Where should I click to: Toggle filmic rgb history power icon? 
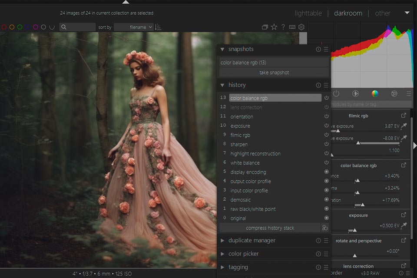pyautogui.click(x=326, y=135)
